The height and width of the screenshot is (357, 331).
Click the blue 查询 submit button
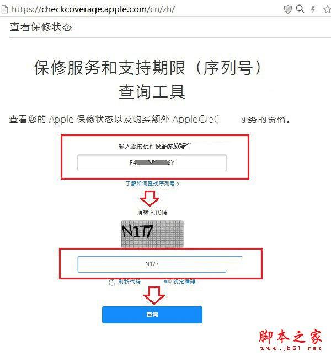152,315
